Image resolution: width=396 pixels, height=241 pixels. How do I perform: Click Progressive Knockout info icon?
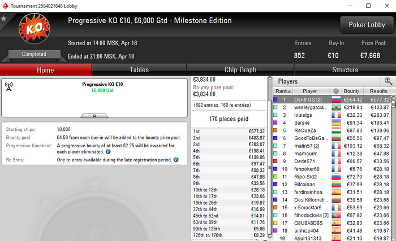coord(108,151)
